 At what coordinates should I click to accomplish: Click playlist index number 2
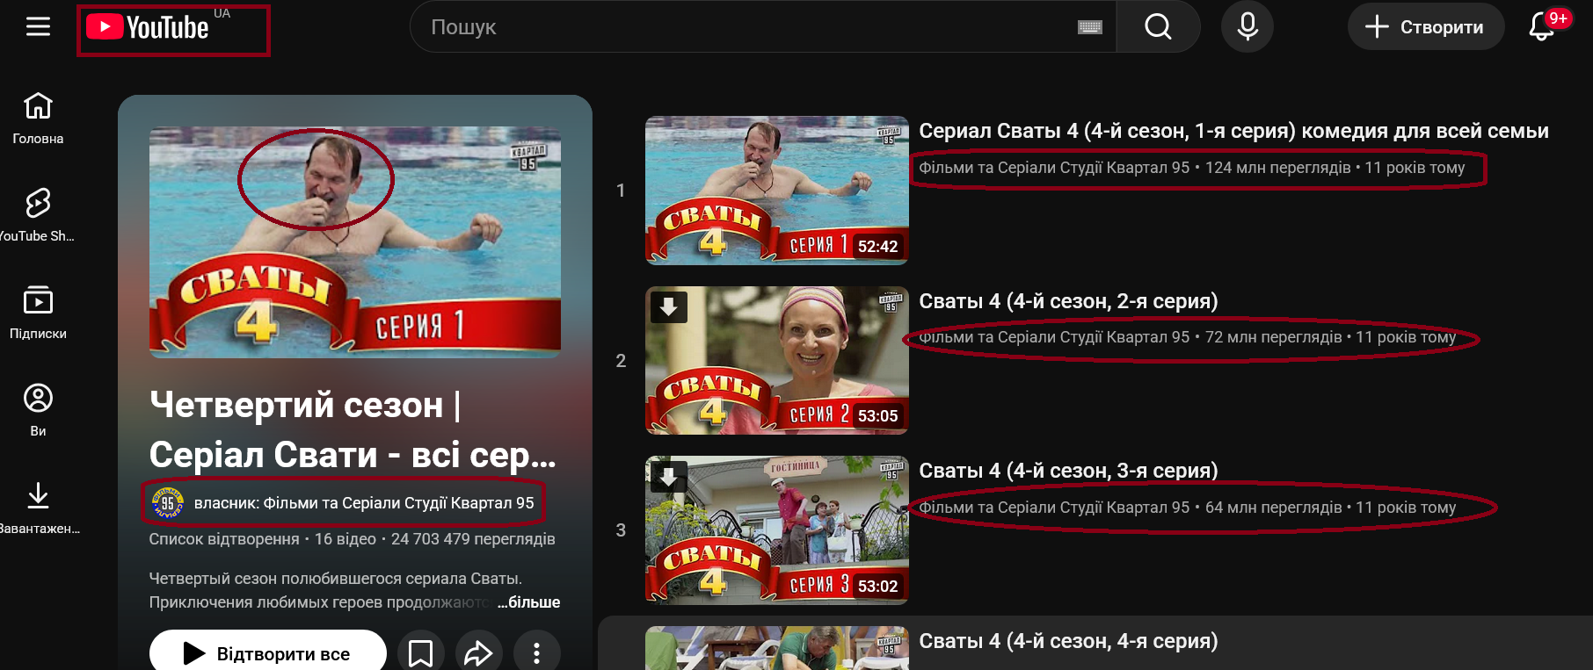(621, 361)
